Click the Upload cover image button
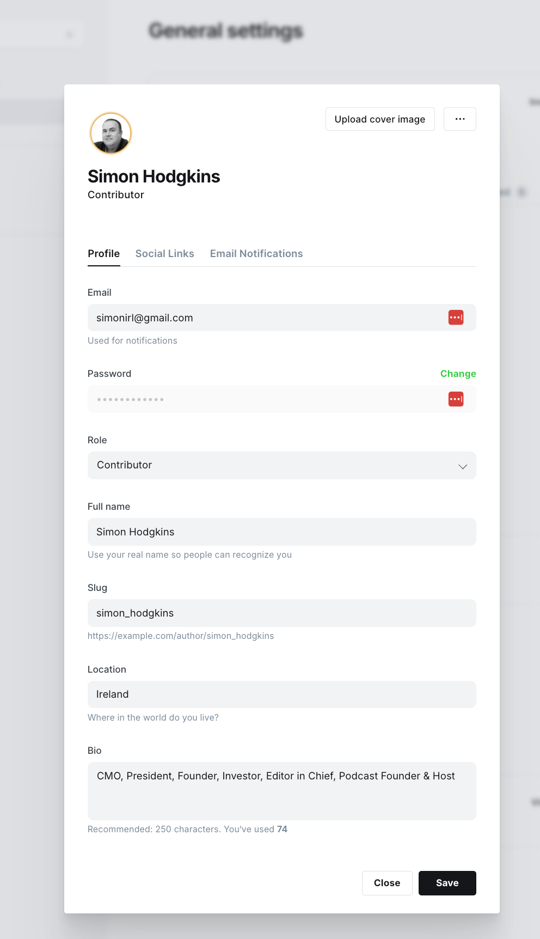The height and width of the screenshot is (939, 540). (380, 119)
